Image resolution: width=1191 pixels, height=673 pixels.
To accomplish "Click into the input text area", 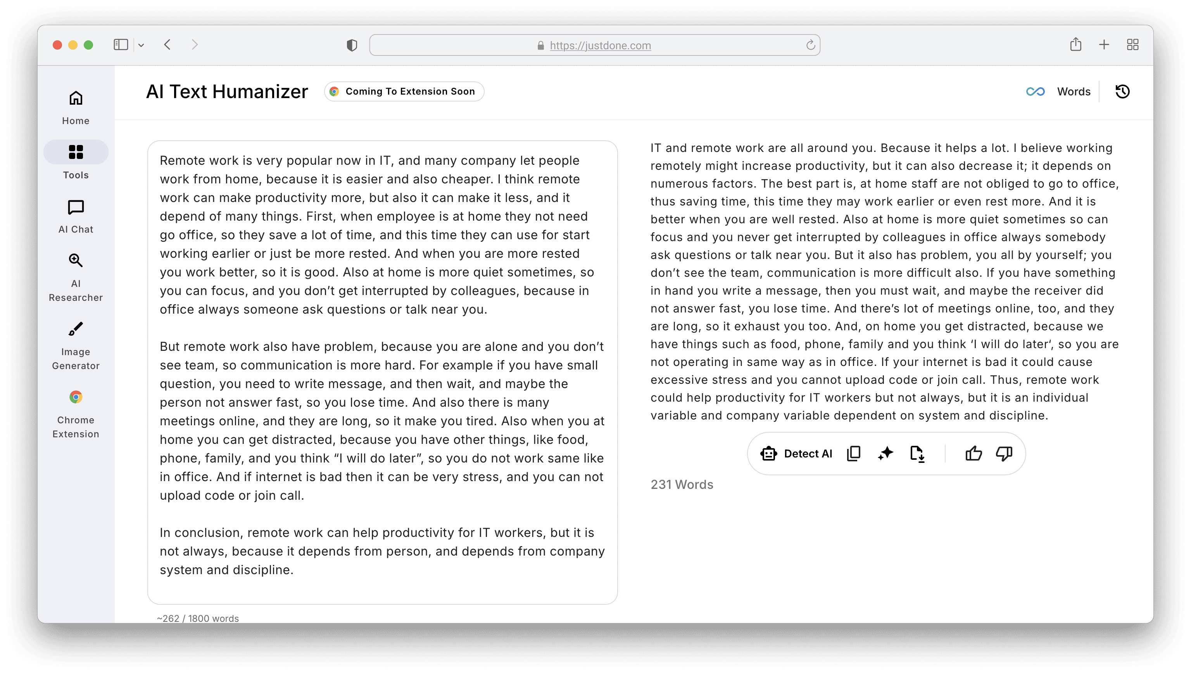I will point(382,370).
